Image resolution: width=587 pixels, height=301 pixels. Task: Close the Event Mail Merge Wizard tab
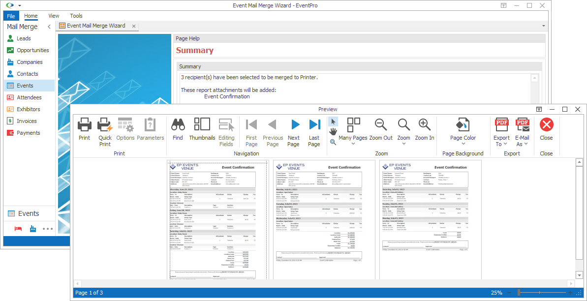pyautogui.click(x=134, y=26)
